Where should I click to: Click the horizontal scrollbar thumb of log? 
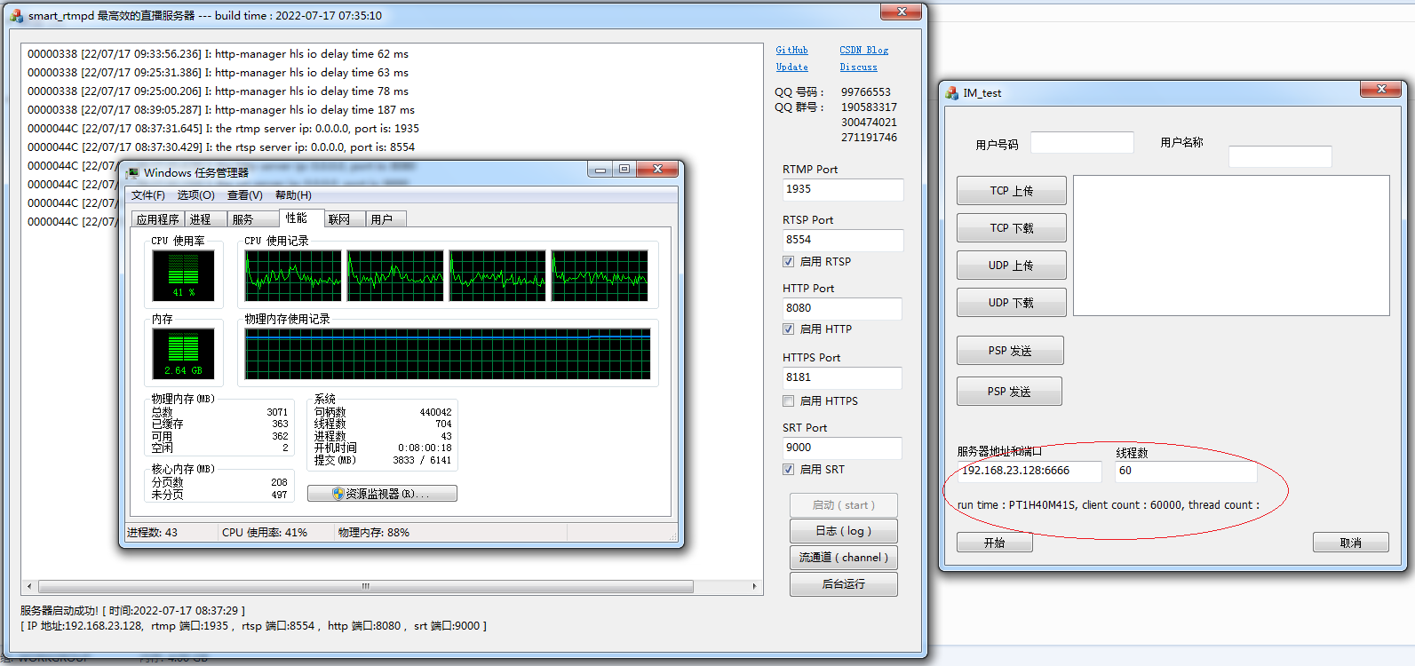coord(366,586)
